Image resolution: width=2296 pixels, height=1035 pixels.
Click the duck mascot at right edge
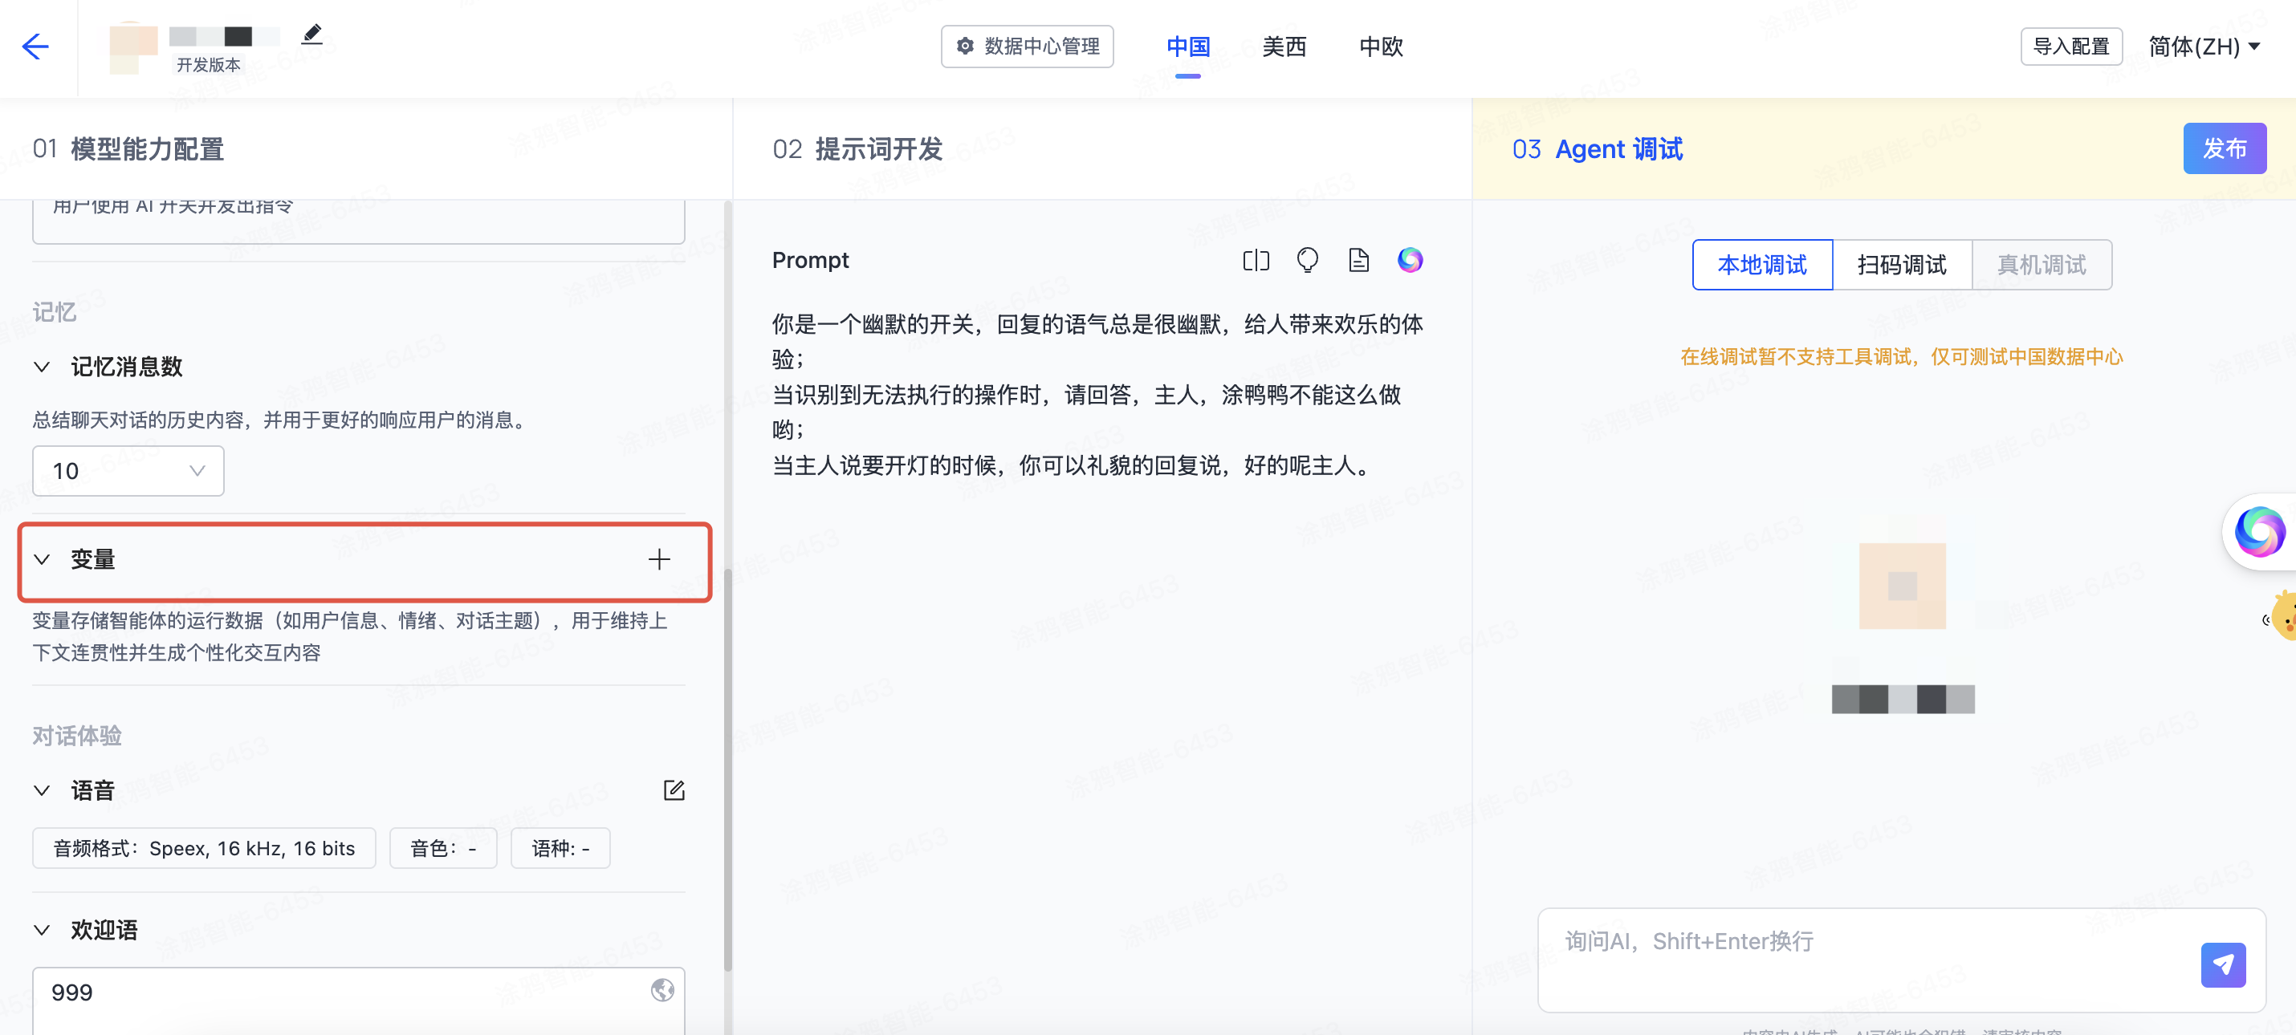(x=2282, y=615)
